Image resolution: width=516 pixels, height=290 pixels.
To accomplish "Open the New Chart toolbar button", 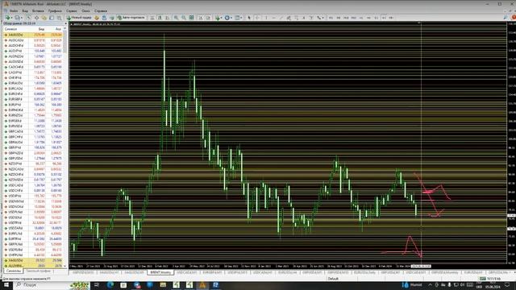I will [x=7, y=18].
